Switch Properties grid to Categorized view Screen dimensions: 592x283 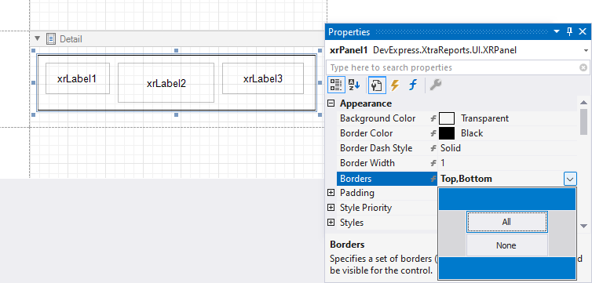pyautogui.click(x=335, y=85)
